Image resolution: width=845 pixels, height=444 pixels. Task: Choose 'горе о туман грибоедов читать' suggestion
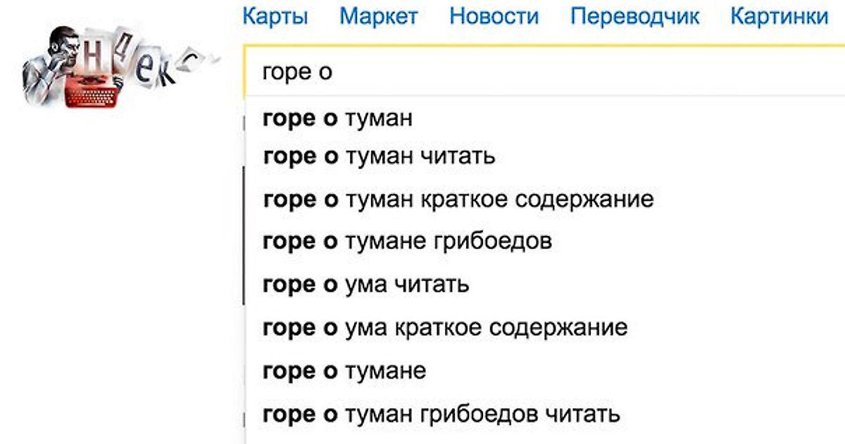click(x=441, y=414)
